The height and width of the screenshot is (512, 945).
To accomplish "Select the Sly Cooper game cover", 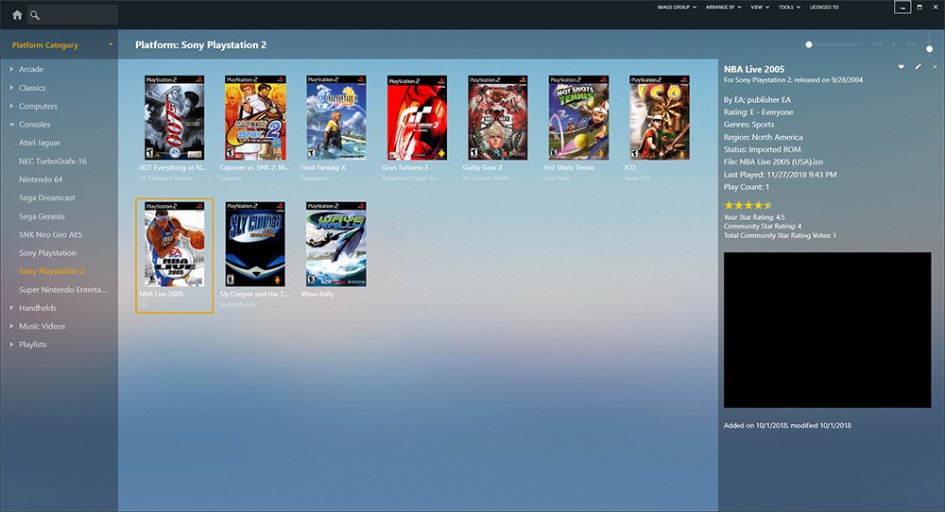I will (255, 244).
